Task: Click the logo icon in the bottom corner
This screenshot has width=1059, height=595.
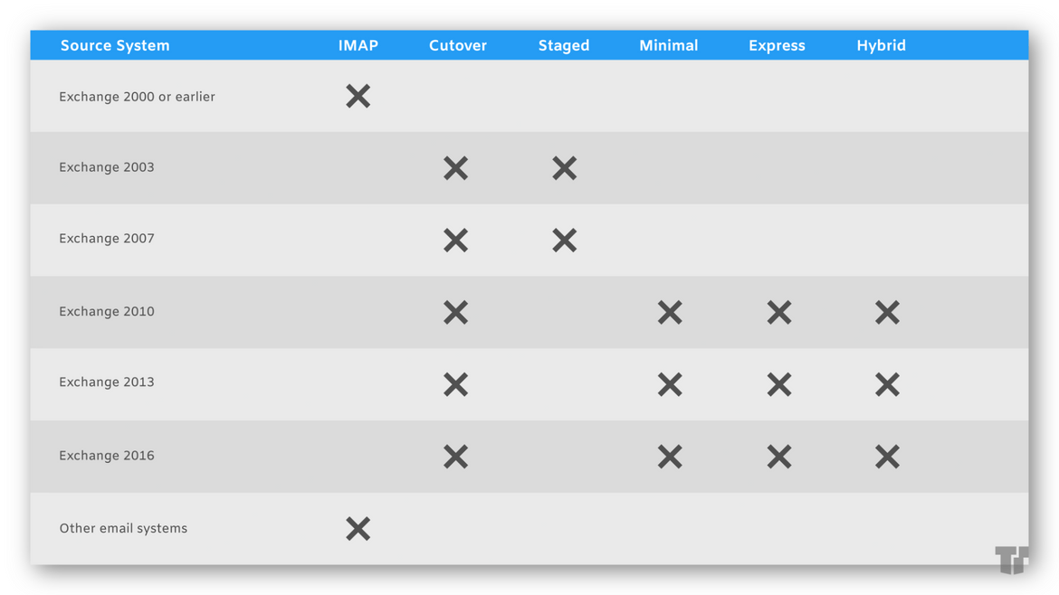Action: [1012, 560]
